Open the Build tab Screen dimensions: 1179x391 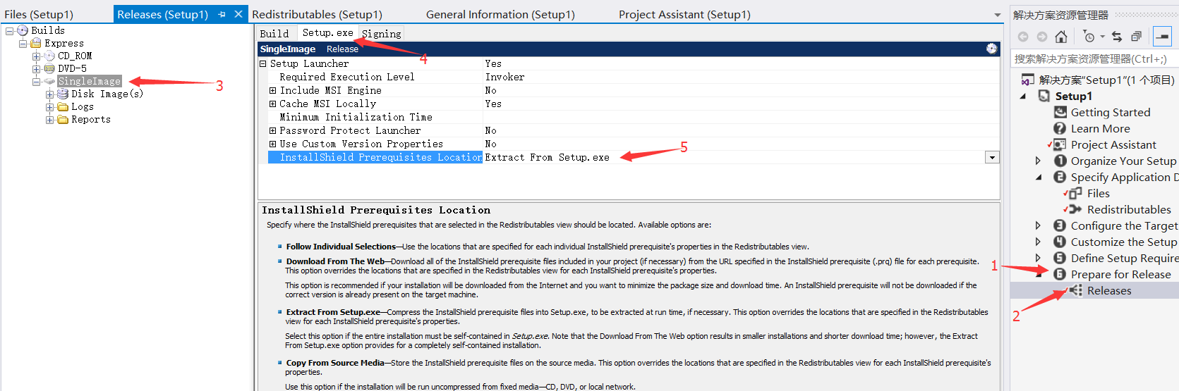coord(274,33)
